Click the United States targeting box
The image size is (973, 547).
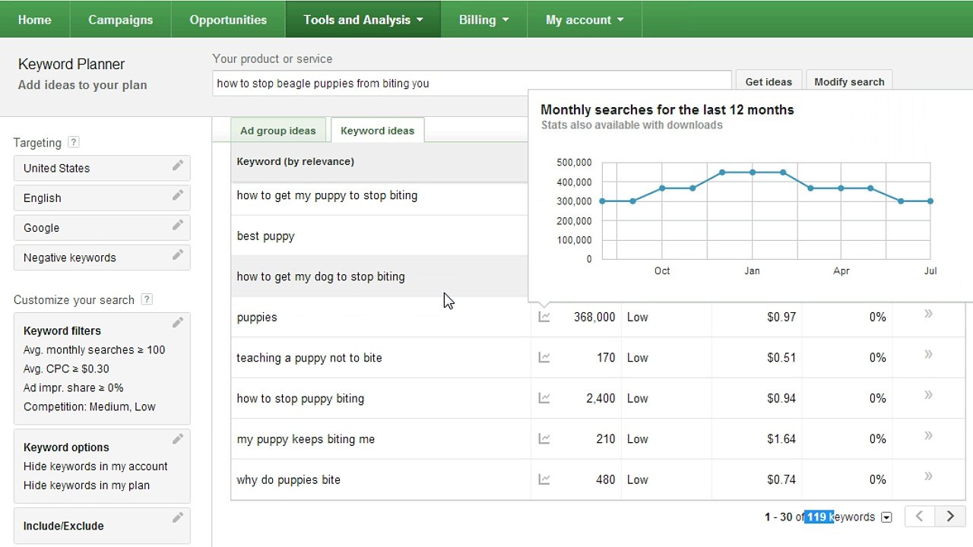click(x=102, y=168)
